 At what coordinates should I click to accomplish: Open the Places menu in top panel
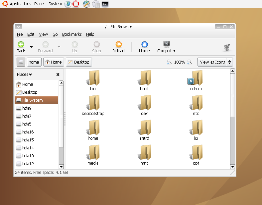point(40,4)
